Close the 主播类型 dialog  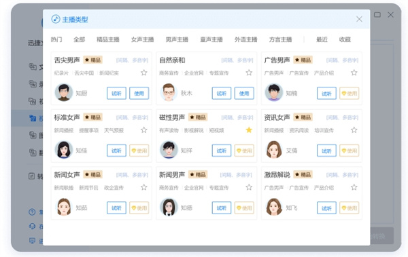(359, 19)
